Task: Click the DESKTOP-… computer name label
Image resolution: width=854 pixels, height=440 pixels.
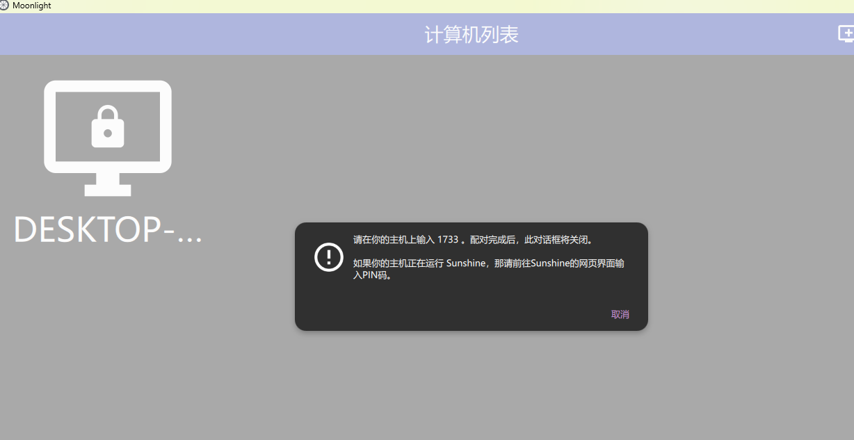Action: [108, 230]
